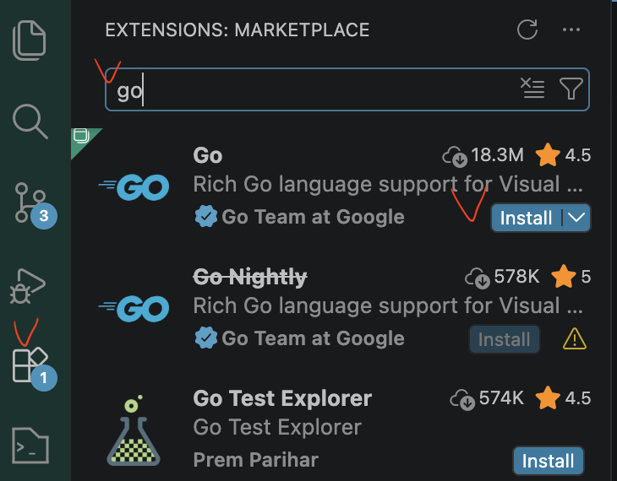Open the Search view in activity bar

30,121
